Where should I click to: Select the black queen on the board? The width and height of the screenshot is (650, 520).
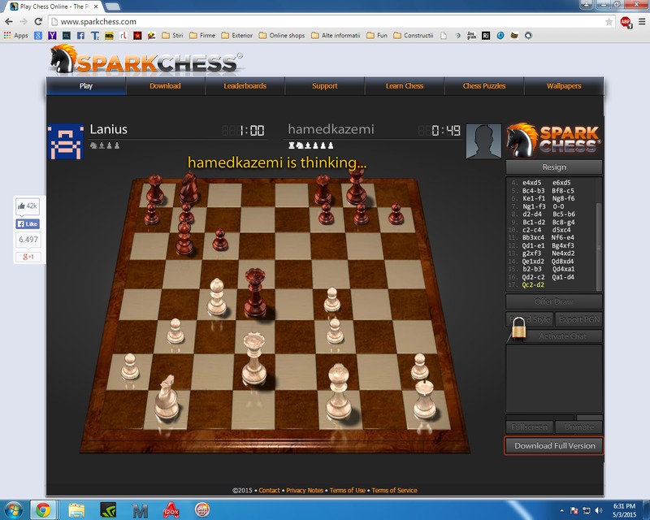point(255,292)
